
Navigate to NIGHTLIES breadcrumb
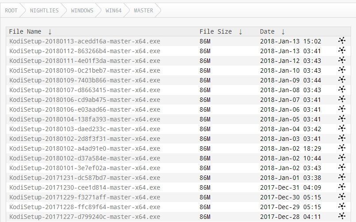[x=44, y=10]
